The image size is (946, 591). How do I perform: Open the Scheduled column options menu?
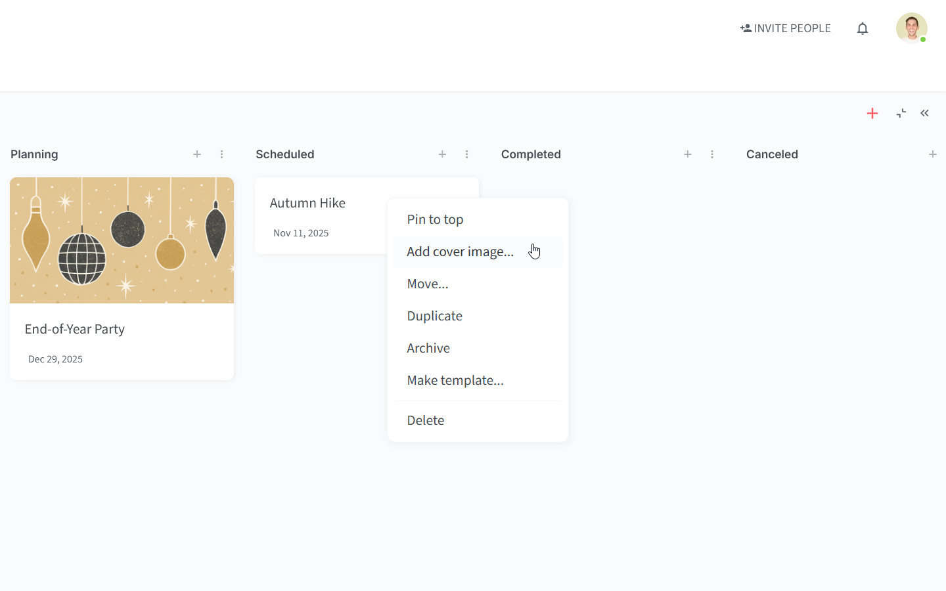pyautogui.click(x=466, y=154)
